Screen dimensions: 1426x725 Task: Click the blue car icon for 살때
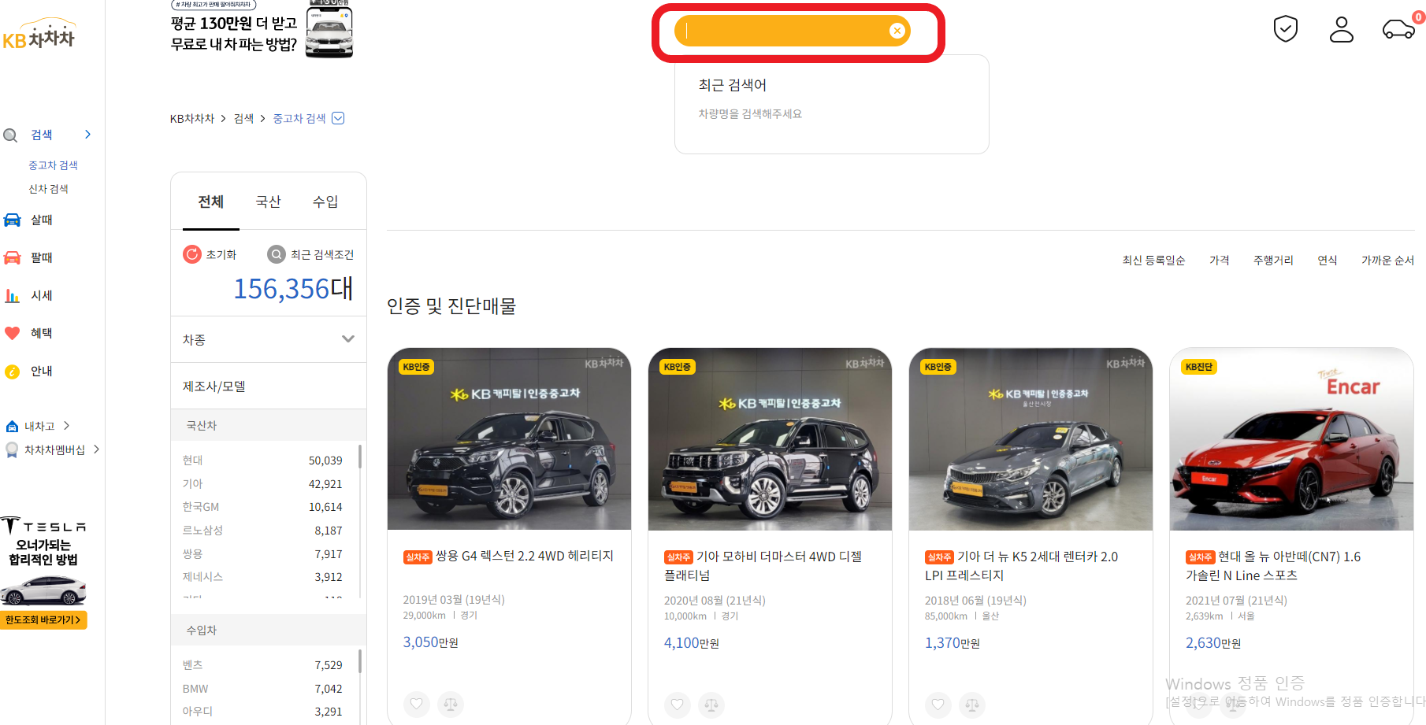(x=12, y=220)
